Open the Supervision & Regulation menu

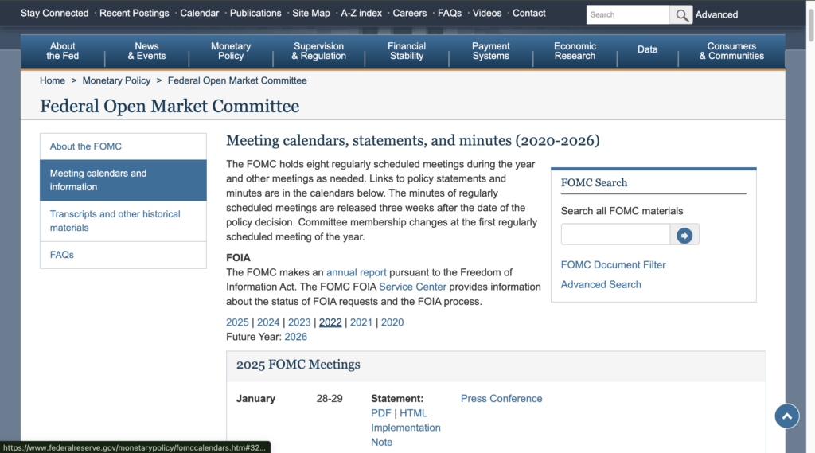click(x=318, y=51)
